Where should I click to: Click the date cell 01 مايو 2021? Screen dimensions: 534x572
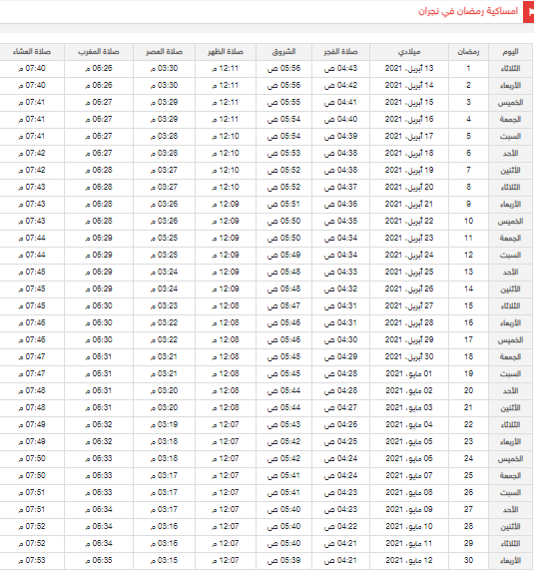point(409,374)
